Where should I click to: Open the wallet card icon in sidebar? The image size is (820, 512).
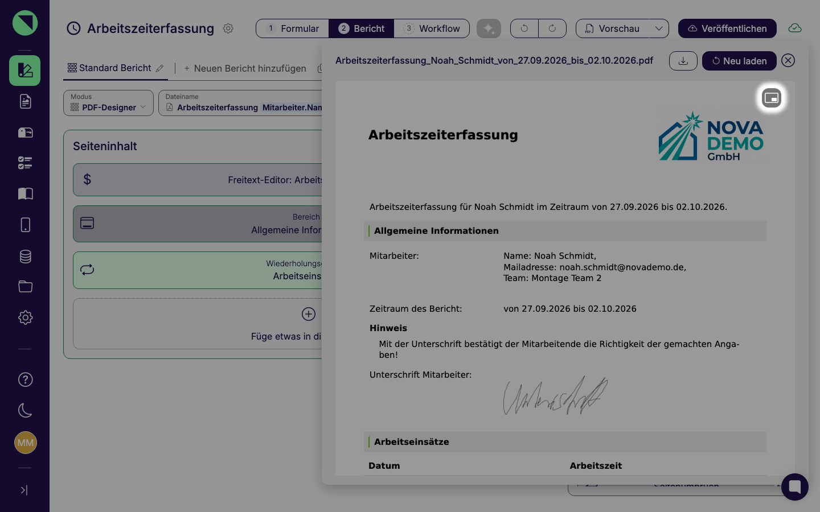coord(25,133)
